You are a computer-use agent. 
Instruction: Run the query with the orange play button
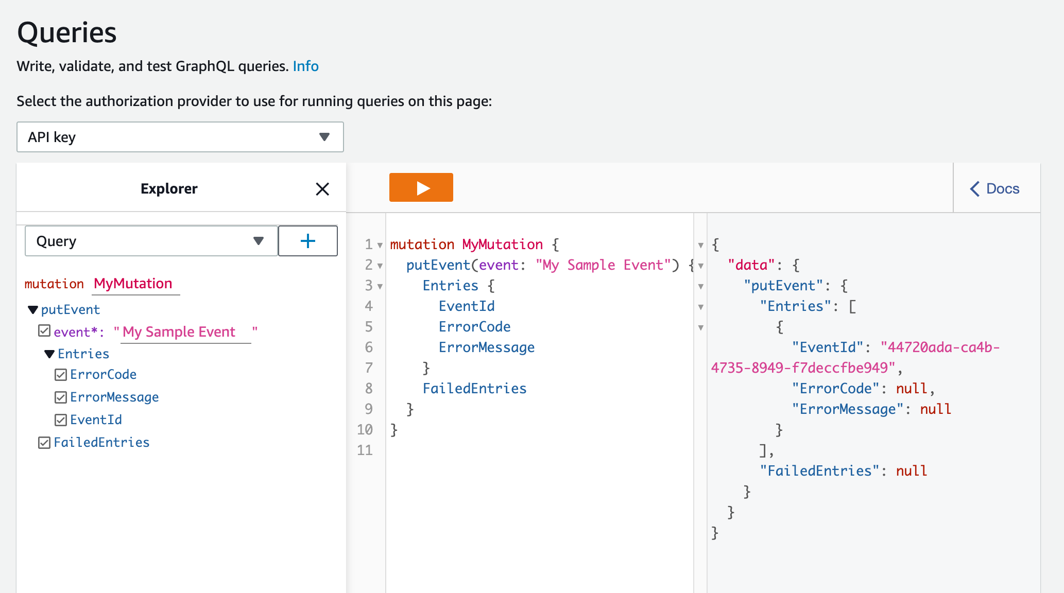[x=421, y=188]
